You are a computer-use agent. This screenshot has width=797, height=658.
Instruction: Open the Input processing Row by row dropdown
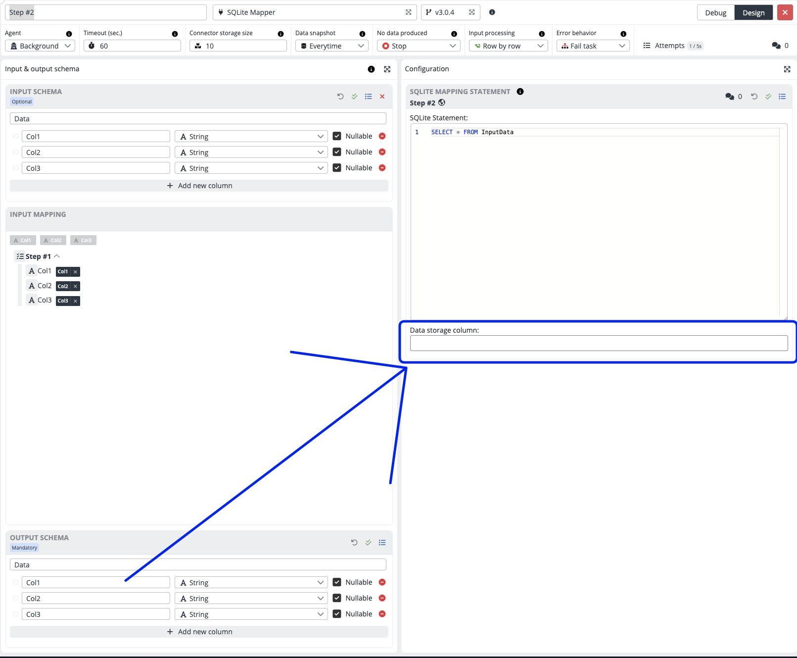509,46
